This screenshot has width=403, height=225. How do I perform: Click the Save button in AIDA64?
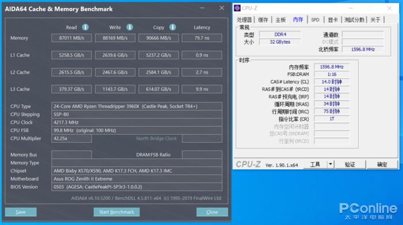point(21,212)
